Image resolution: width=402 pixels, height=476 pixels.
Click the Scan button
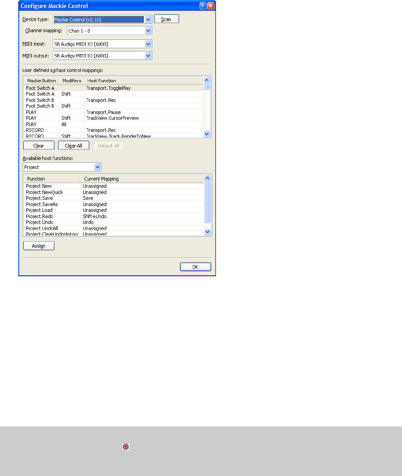click(166, 19)
